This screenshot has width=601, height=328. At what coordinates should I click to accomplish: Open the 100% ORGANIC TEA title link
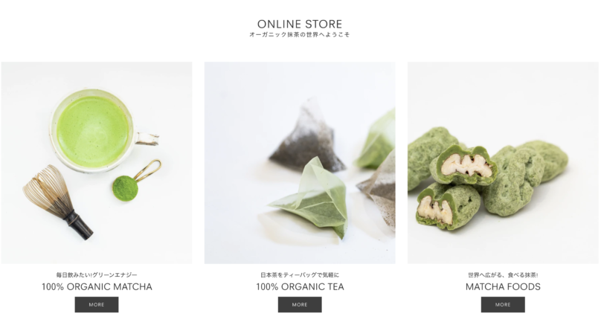tap(300, 286)
